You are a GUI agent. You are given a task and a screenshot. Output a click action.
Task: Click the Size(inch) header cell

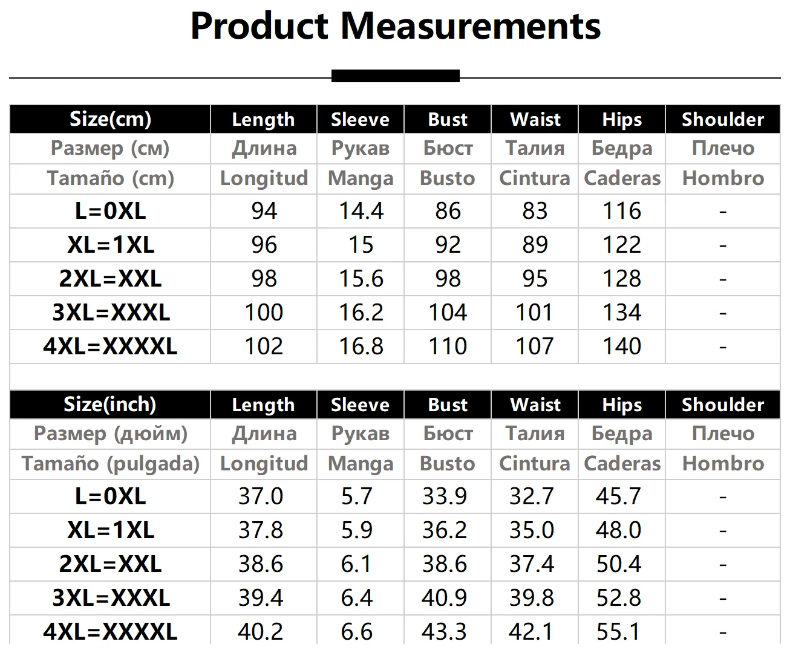pos(110,404)
